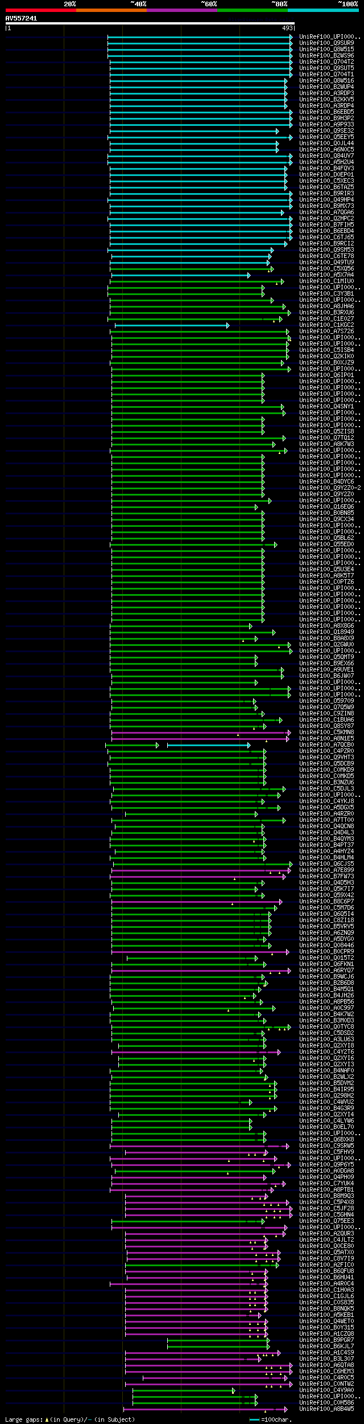Click the UniRef100_Q75EE3 label
The width and height of the screenshot is (364, 1424).
click(326, 1221)
